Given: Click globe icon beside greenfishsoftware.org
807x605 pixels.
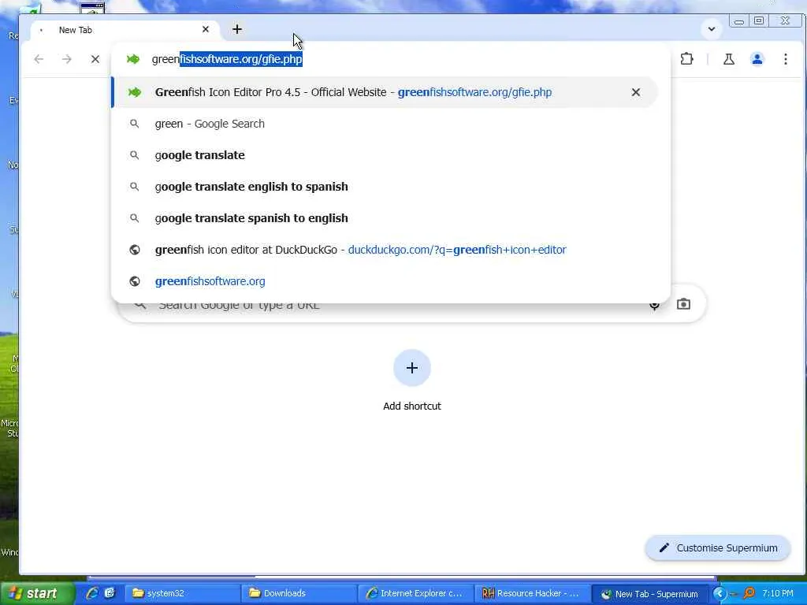Looking at the screenshot, I should [x=134, y=281].
